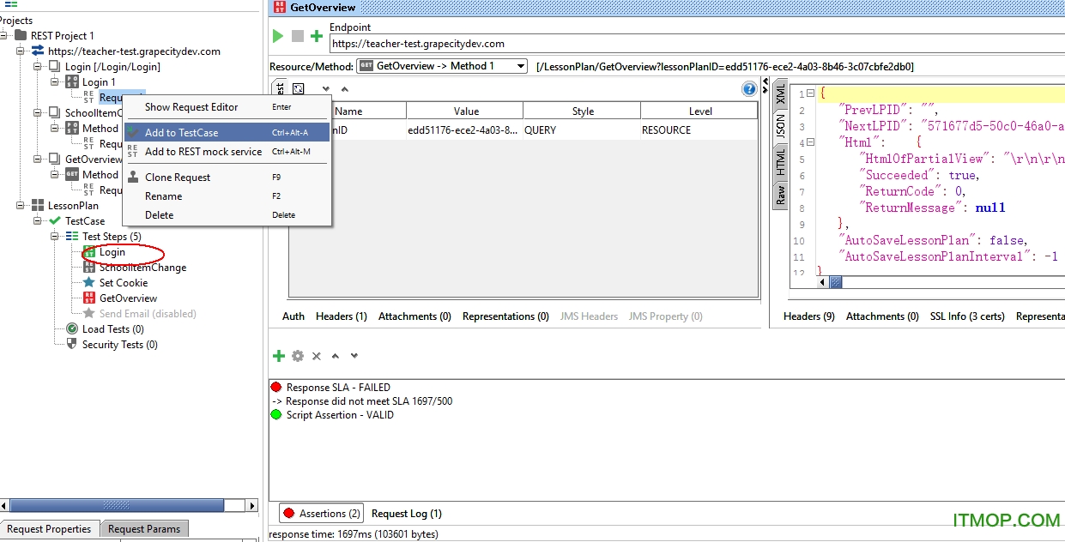1065x542 pixels.
Task: Switch to Raw response tab
Action: tap(780, 195)
